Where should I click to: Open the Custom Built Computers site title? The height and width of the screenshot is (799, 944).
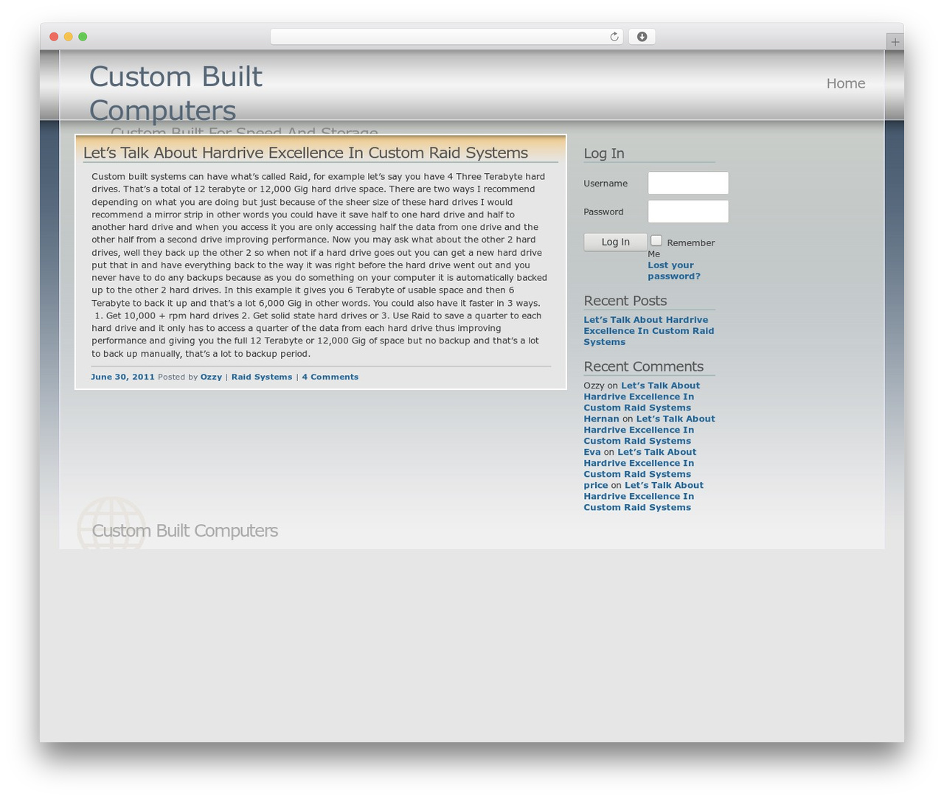(176, 93)
